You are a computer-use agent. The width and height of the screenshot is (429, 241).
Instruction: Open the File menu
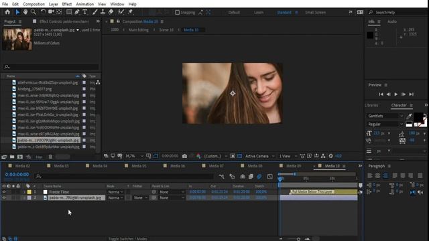(x=5, y=4)
